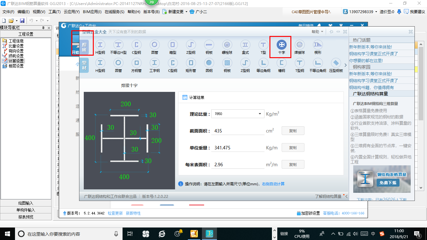The height and width of the screenshot is (240, 427).
Task: Pick the 槽钢 channel steel icon
Action: coord(282,63)
